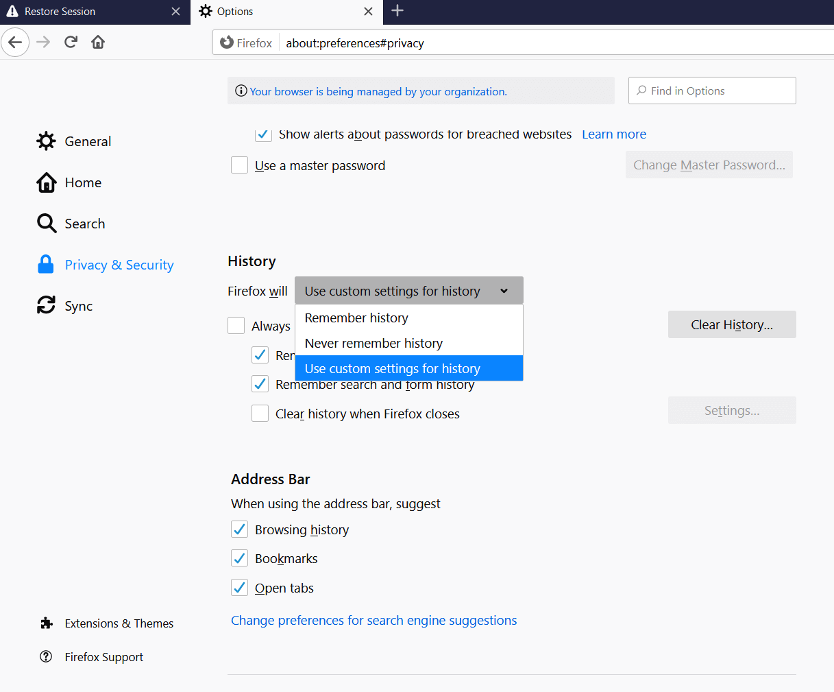834x692 pixels.
Task: Focus the Find in Options search field
Action: click(x=712, y=91)
